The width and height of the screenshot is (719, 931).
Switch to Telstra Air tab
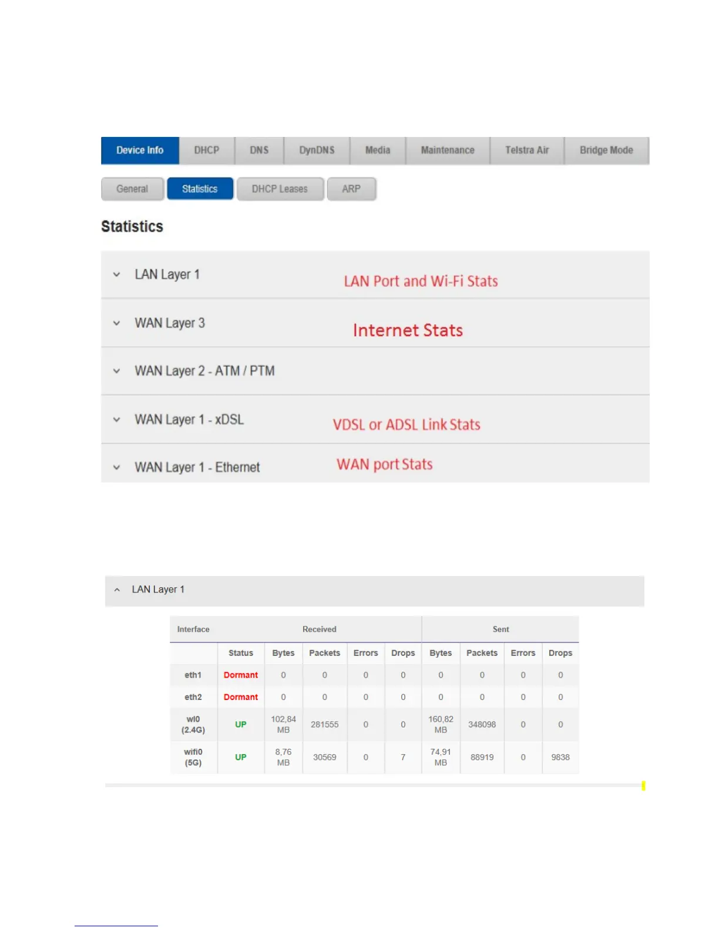coord(527,150)
